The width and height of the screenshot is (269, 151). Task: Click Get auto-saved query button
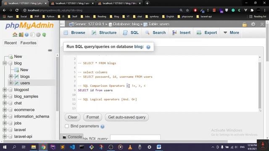click(127, 117)
